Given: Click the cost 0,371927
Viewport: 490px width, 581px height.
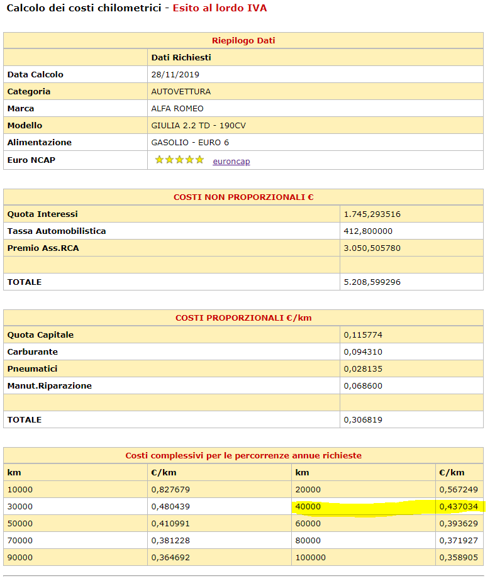Looking at the screenshot, I should pos(459,541).
